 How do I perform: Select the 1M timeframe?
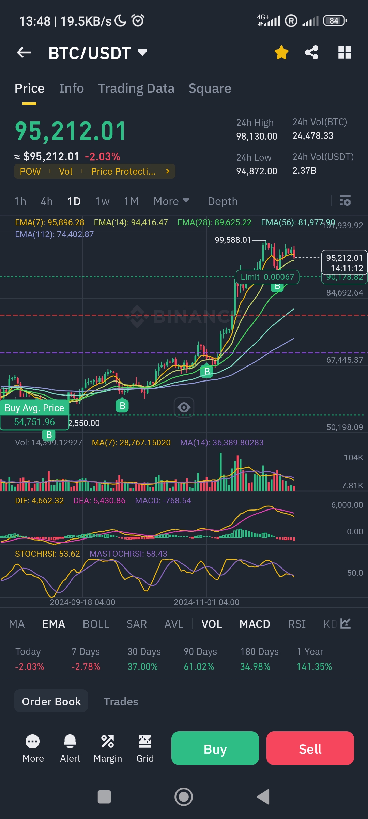[x=131, y=201]
